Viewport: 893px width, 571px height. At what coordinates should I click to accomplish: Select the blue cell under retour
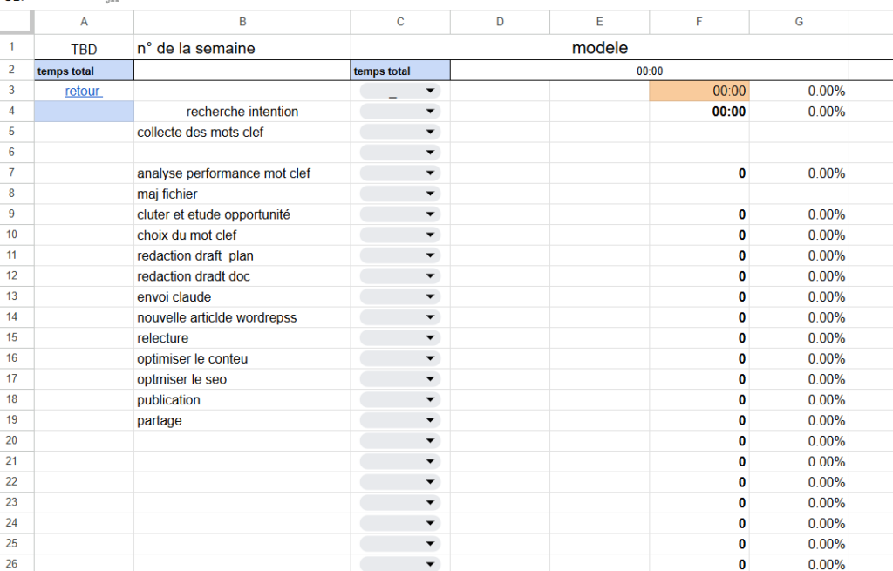(x=84, y=112)
